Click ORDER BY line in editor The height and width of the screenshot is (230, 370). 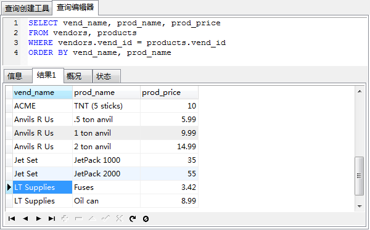[x=99, y=52]
